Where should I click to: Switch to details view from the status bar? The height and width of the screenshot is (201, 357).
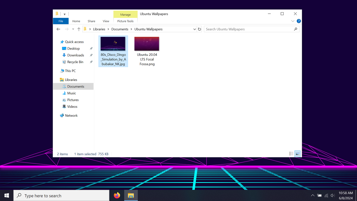click(291, 154)
